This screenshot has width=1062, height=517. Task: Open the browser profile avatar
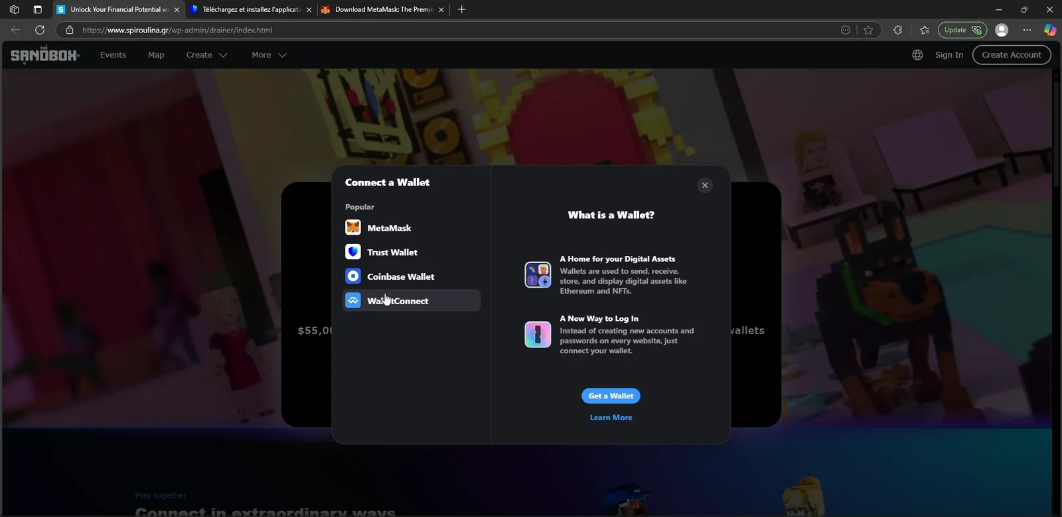tap(1002, 30)
